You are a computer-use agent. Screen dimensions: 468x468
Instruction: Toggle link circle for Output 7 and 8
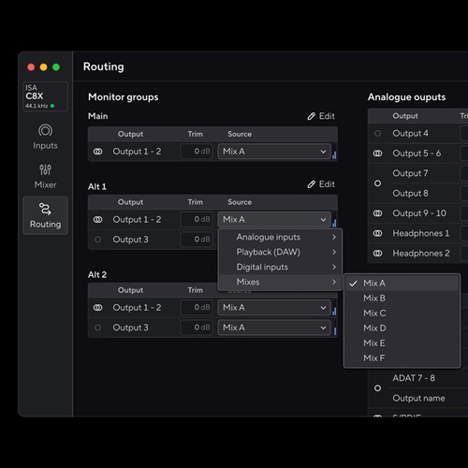pyautogui.click(x=377, y=183)
